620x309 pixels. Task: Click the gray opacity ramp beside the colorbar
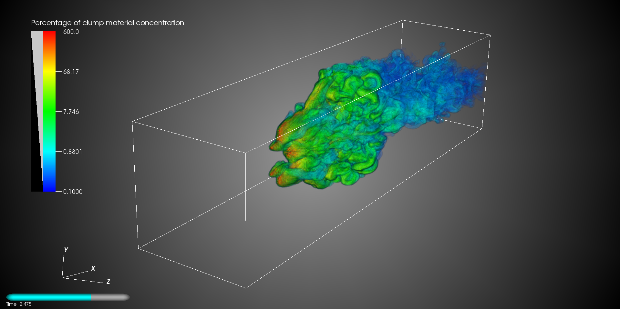coord(37,111)
